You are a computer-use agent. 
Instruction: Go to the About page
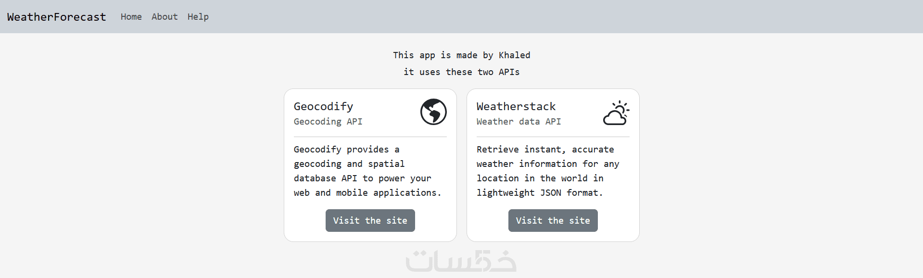pos(164,17)
